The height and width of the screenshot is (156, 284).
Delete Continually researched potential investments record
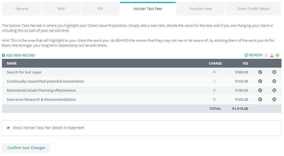pyautogui.click(x=274, y=81)
